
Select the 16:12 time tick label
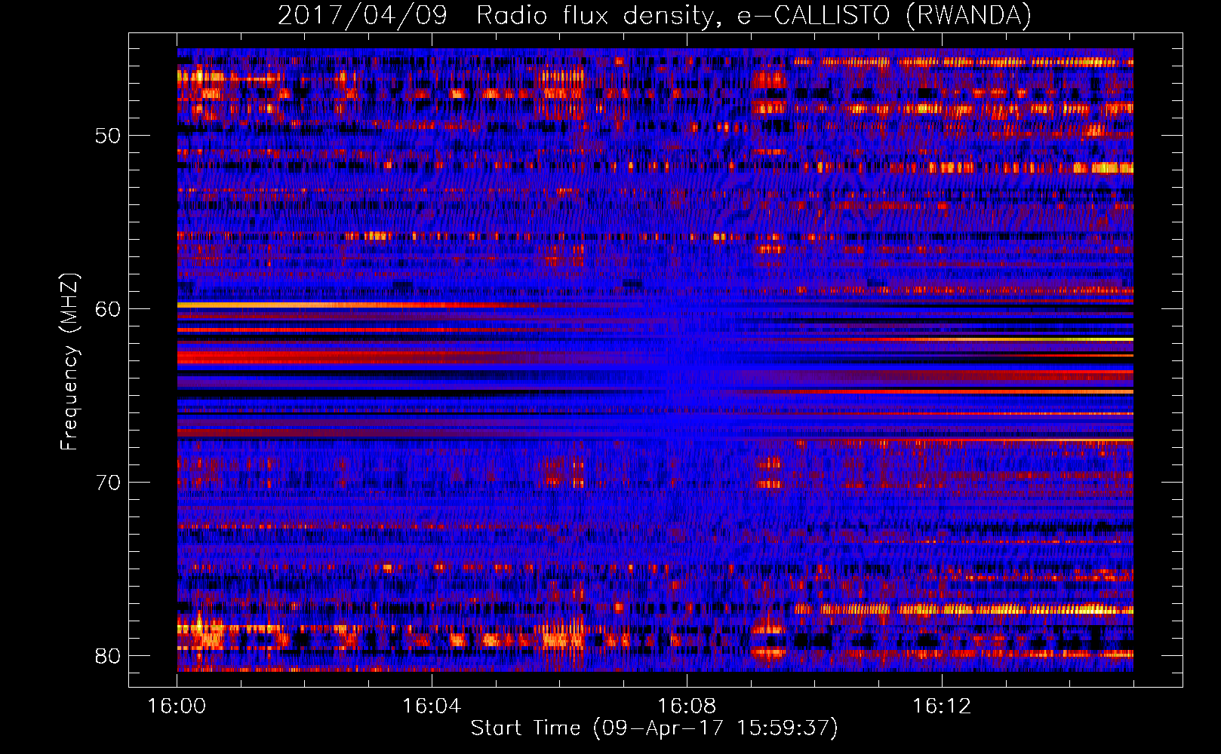click(942, 706)
